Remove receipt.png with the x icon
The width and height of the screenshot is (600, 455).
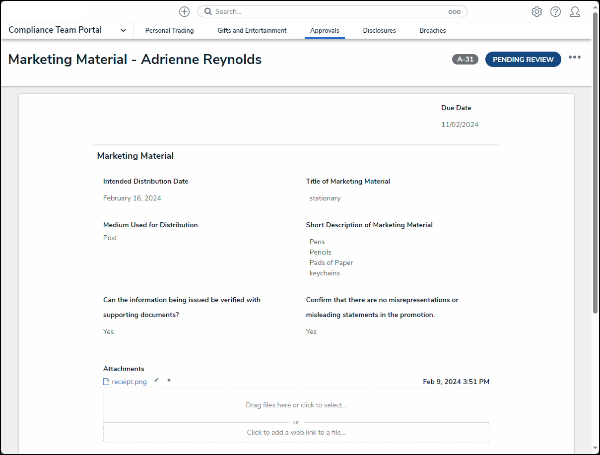point(169,381)
